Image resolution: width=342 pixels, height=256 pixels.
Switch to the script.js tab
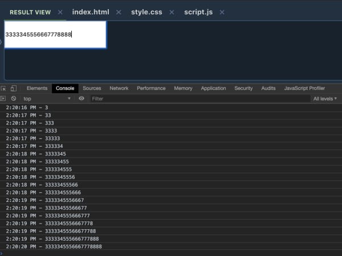coord(198,12)
